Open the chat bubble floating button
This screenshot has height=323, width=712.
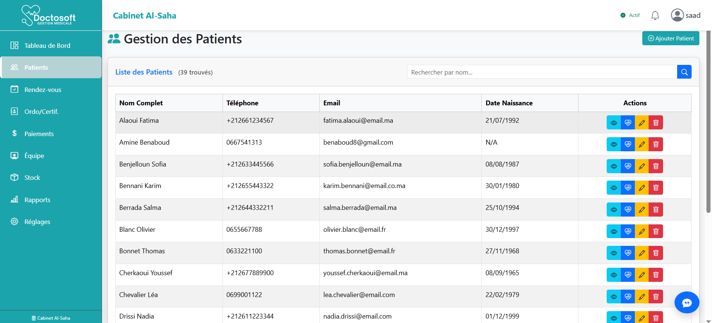click(x=686, y=303)
